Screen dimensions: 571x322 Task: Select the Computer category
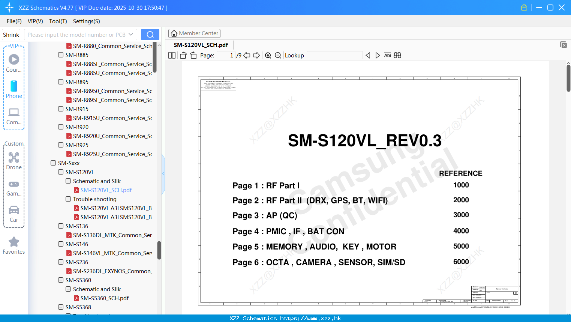coord(14,116)
